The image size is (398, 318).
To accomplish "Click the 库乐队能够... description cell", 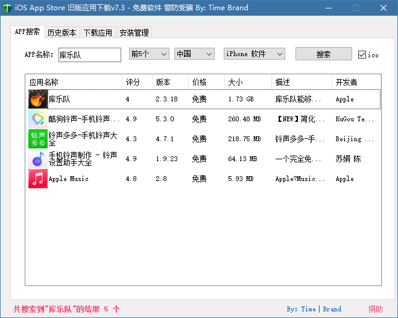I will click(298, 99).
